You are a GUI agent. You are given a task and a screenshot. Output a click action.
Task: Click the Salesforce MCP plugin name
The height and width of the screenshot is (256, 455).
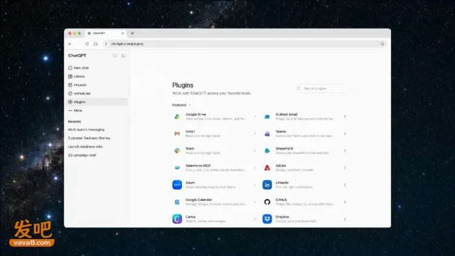pos(198,166)
